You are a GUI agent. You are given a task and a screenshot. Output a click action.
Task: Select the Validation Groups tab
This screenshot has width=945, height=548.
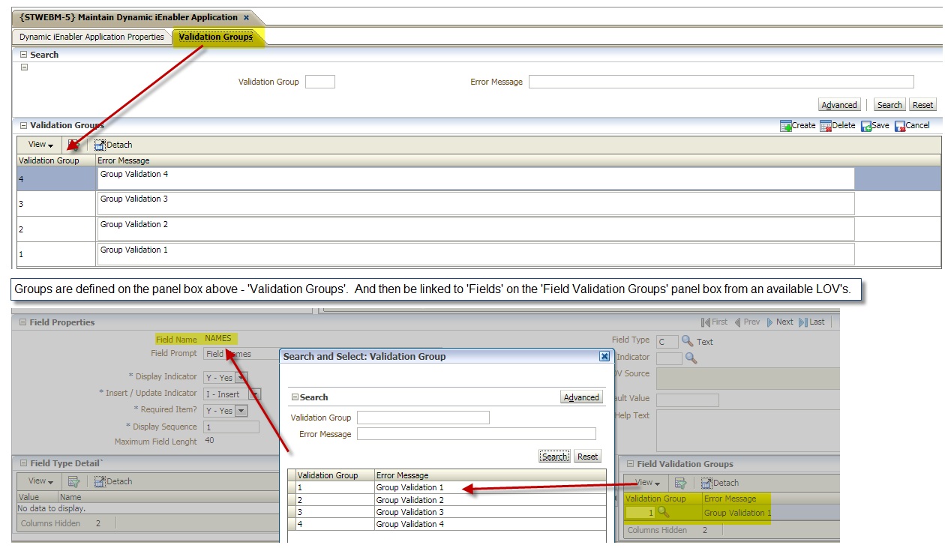[x=216, y=37]
